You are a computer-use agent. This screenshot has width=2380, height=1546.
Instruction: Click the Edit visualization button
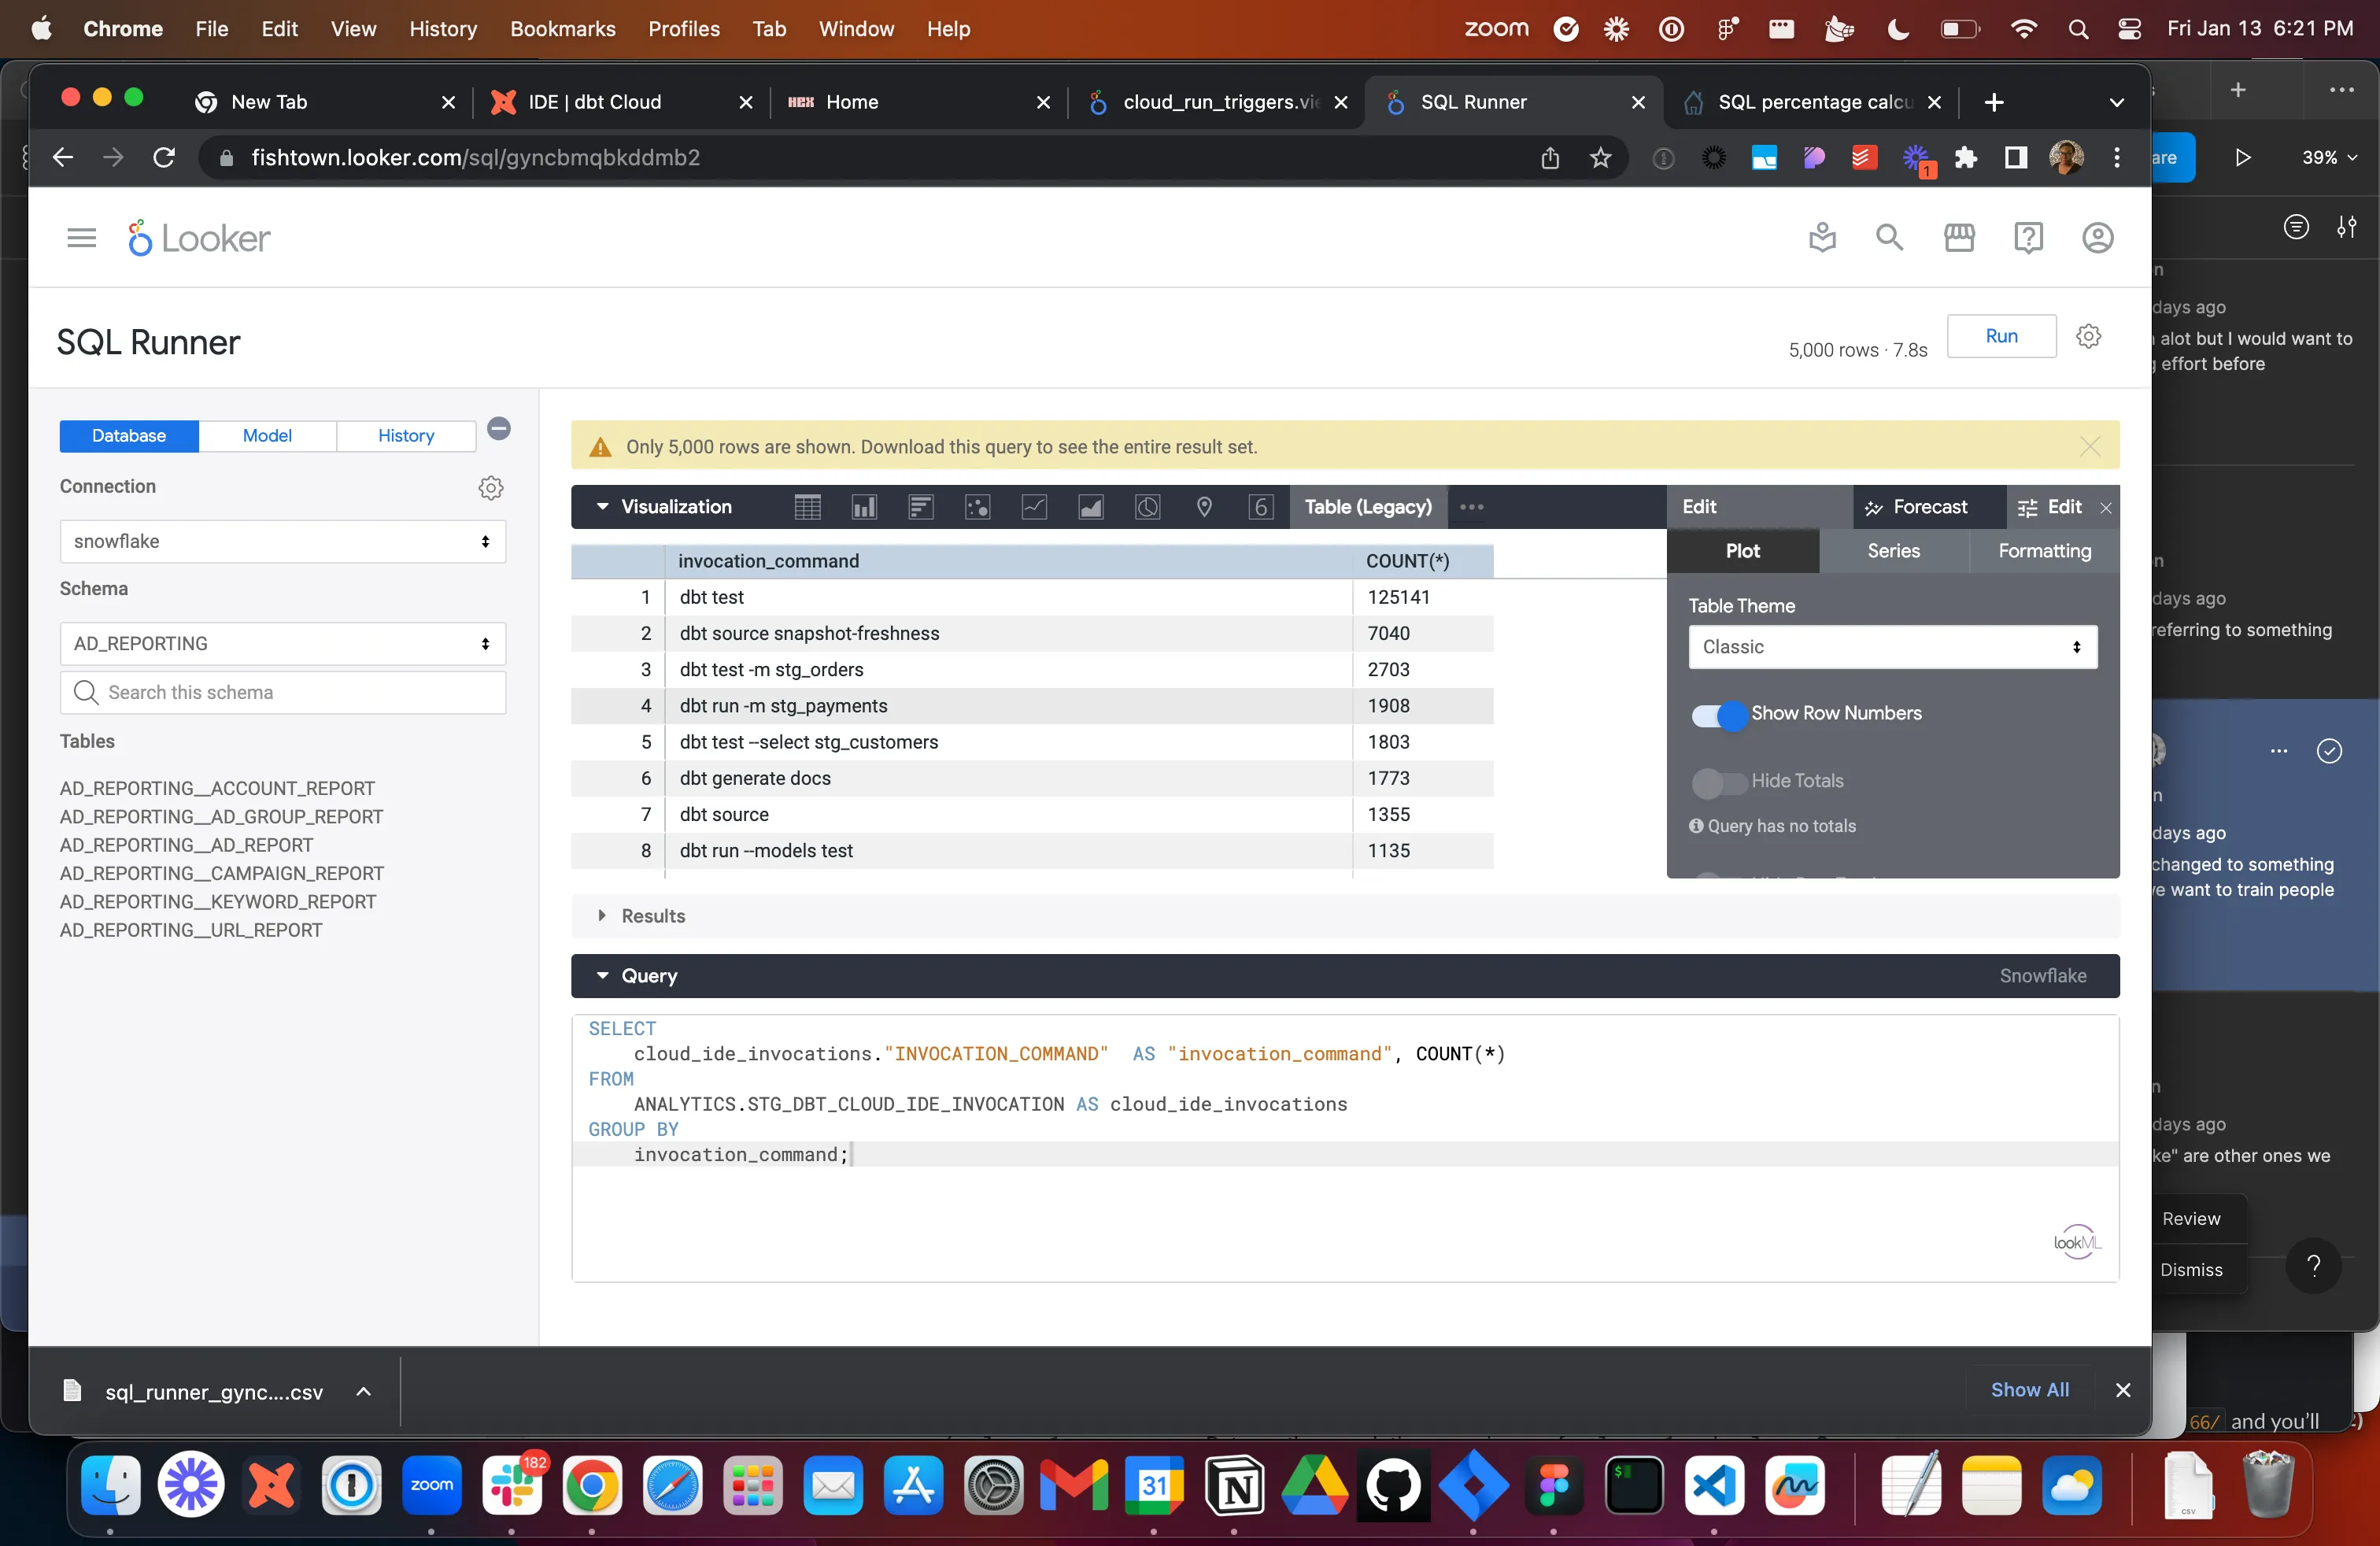coord(2051,507)
